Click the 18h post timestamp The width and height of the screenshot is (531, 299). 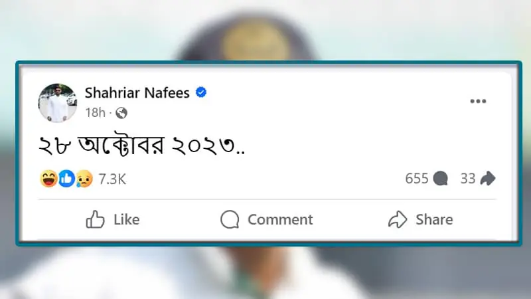[95, 113]
